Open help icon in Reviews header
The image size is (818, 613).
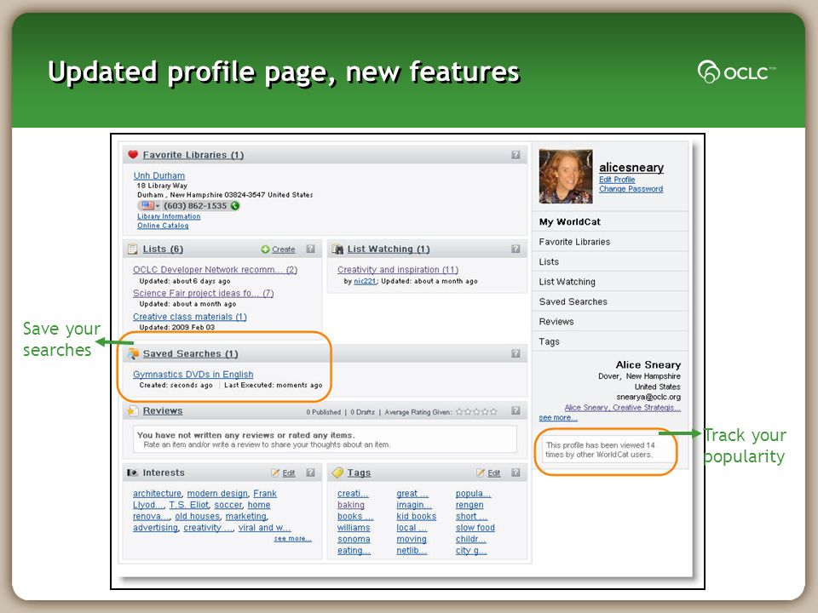[x=516, y=410]
